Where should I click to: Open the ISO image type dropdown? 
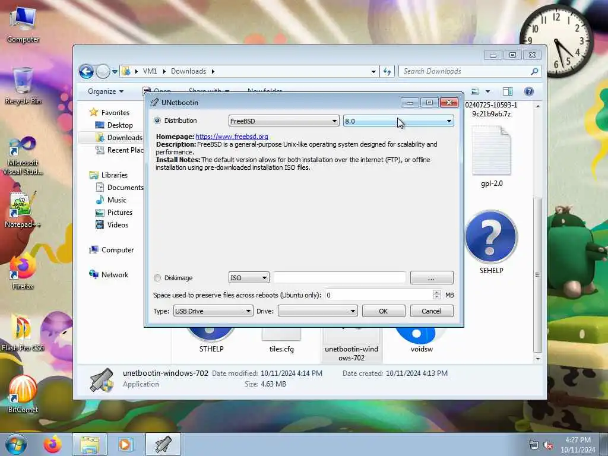click(x=249, y=278)
